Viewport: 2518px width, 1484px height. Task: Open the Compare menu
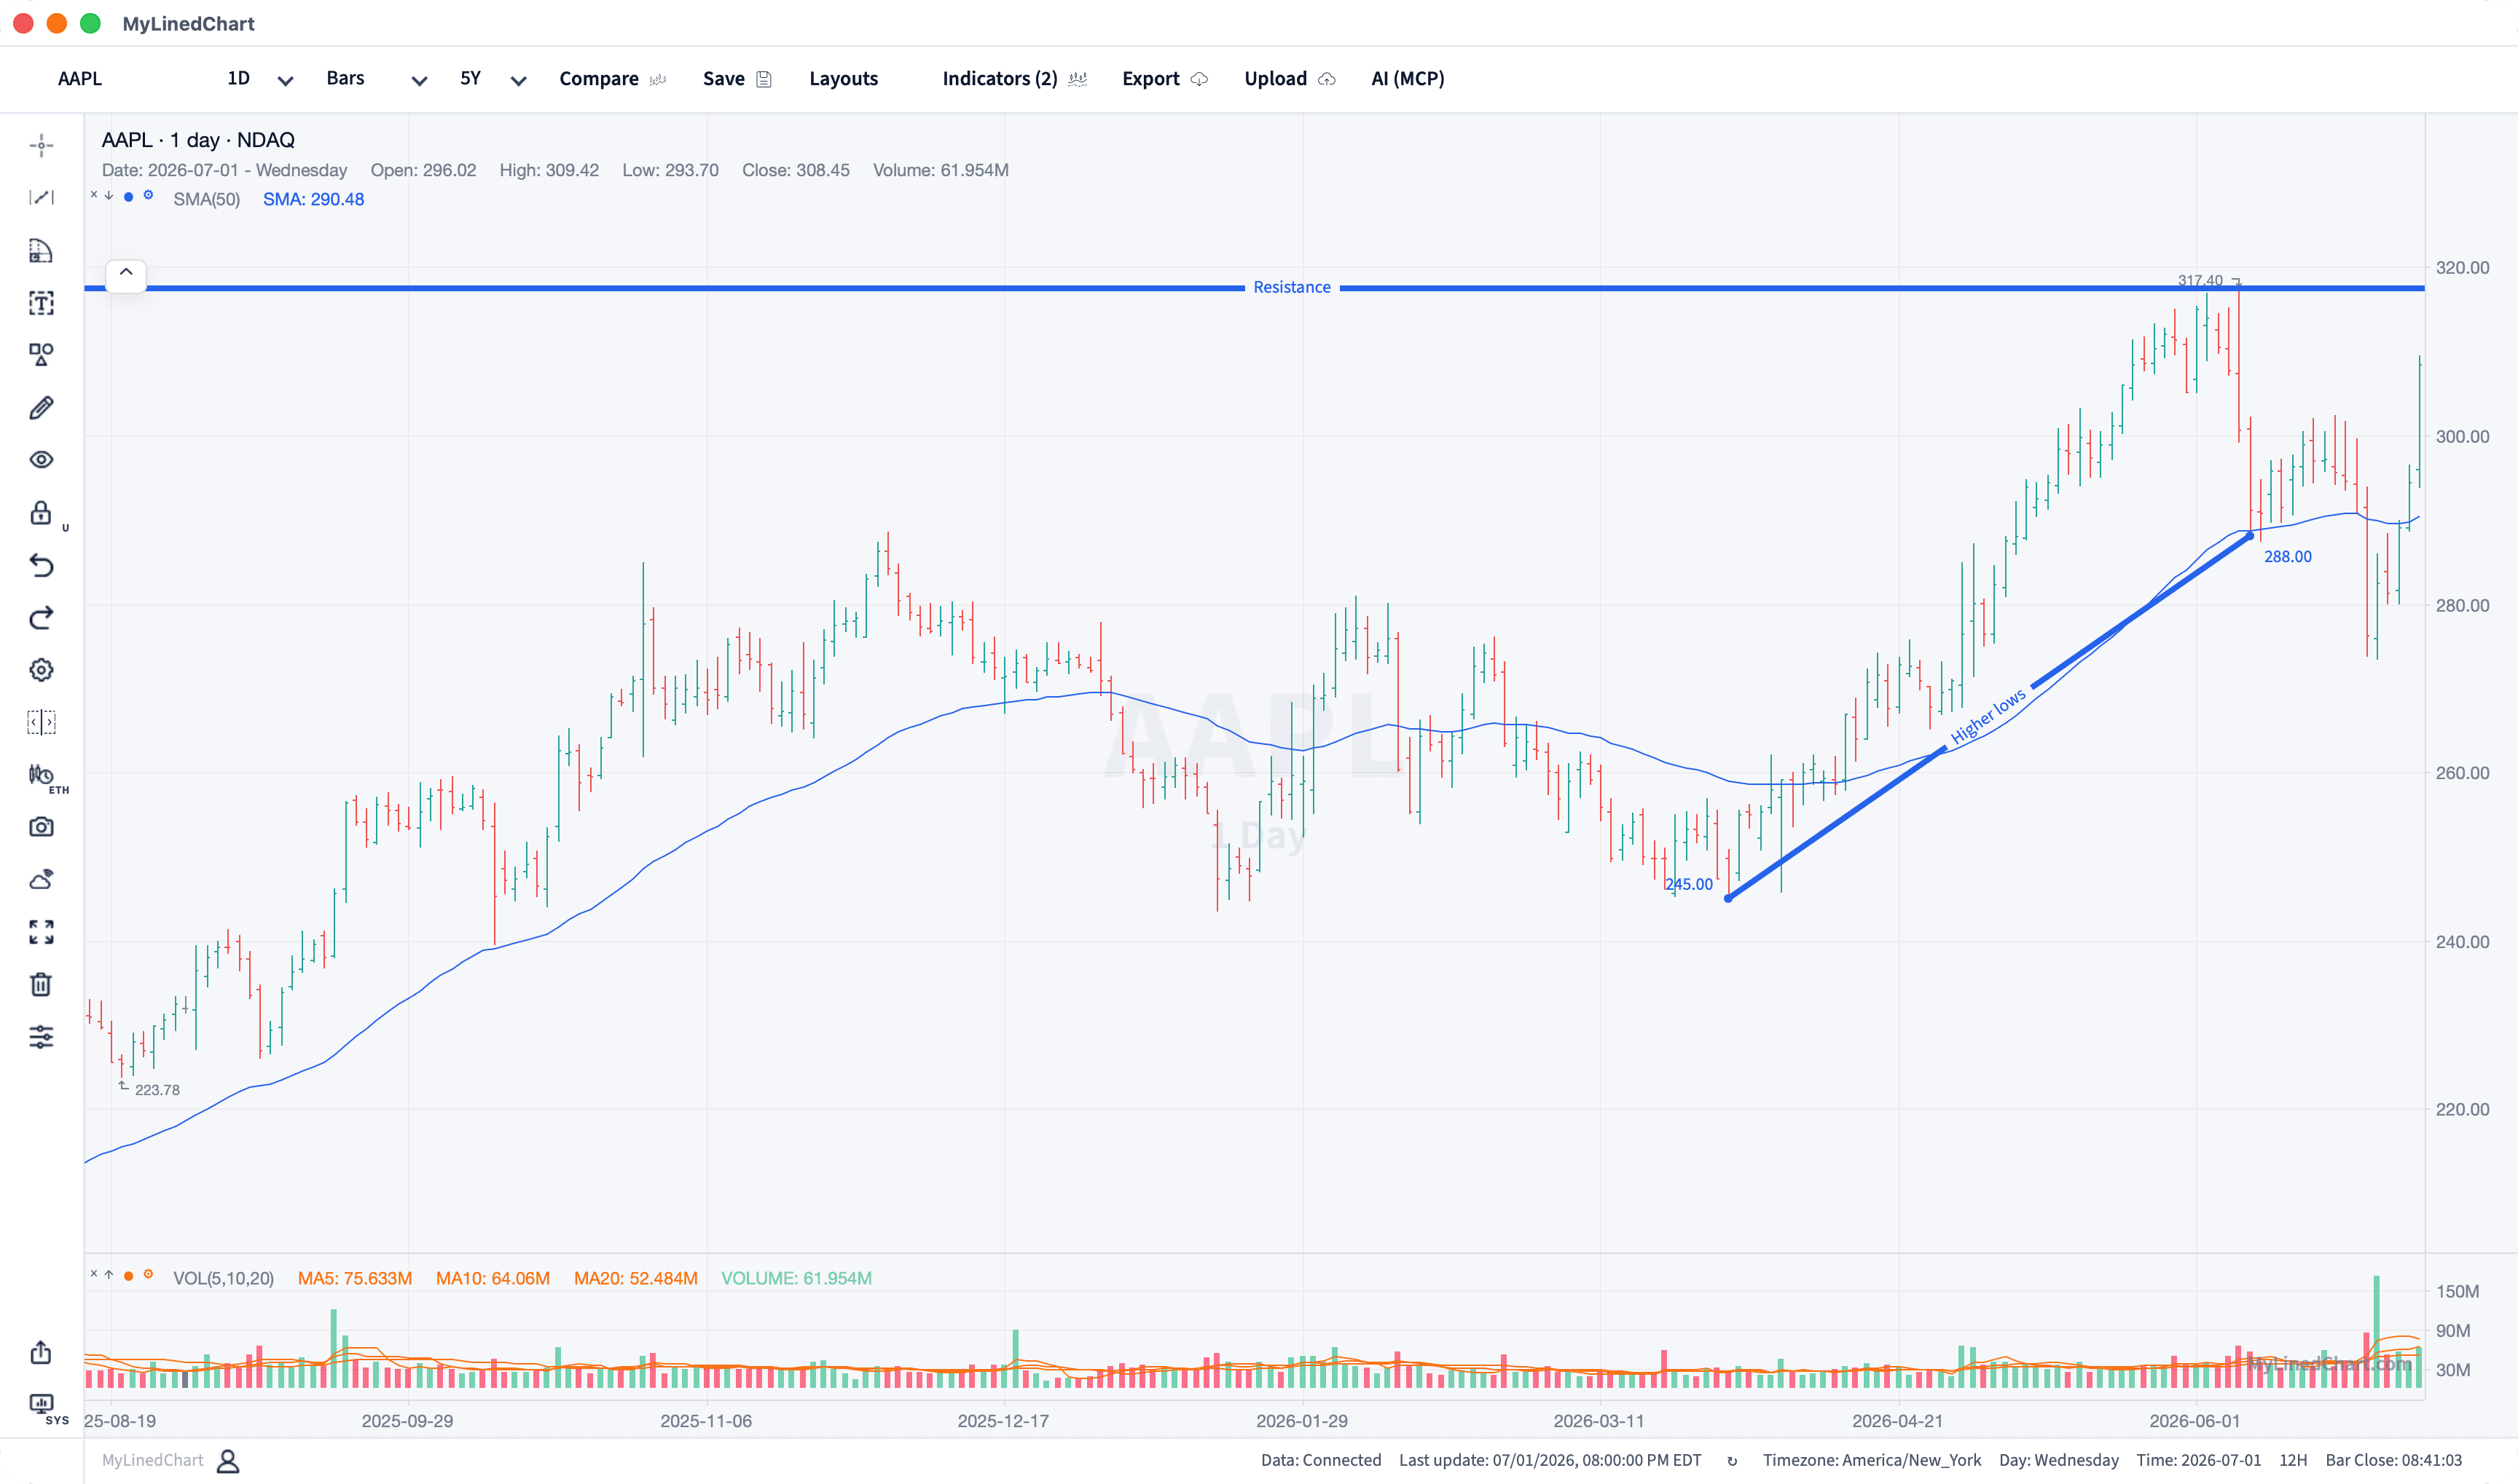click(x=612, y=78)
